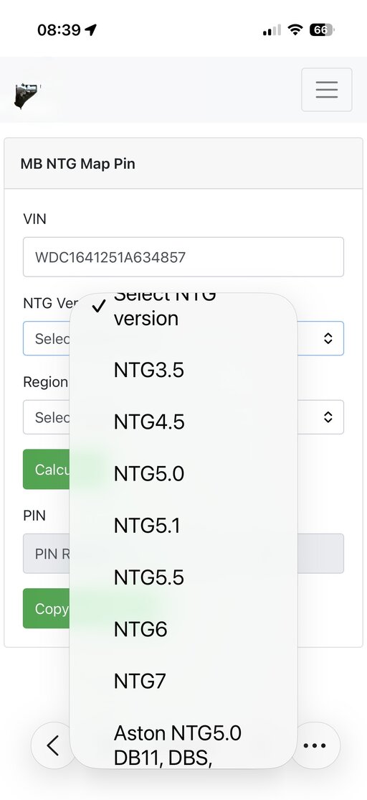Select NTG3.5 from the list
Viewport: 367px width, 800px height.
point(183,371)
